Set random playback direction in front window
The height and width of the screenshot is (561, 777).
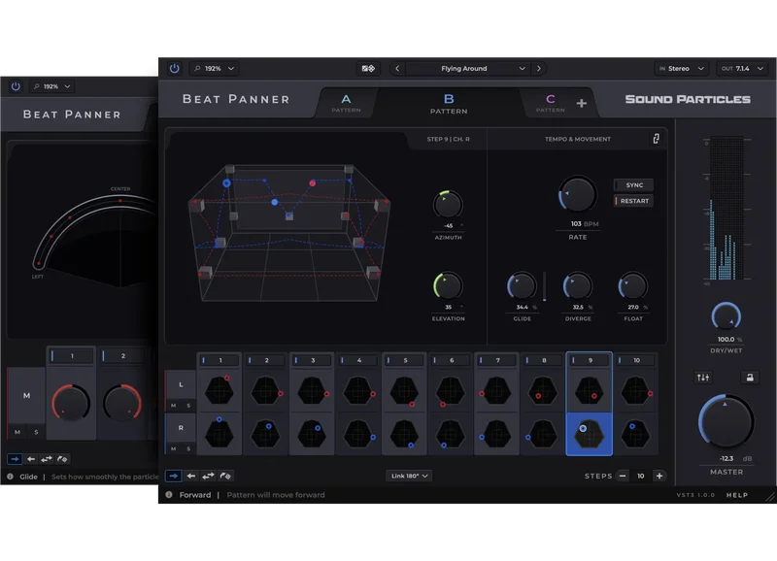[225, 476]
